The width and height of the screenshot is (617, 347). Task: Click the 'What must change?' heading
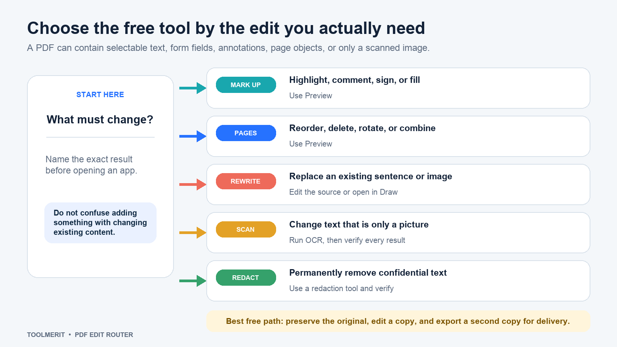coord(100,120)
